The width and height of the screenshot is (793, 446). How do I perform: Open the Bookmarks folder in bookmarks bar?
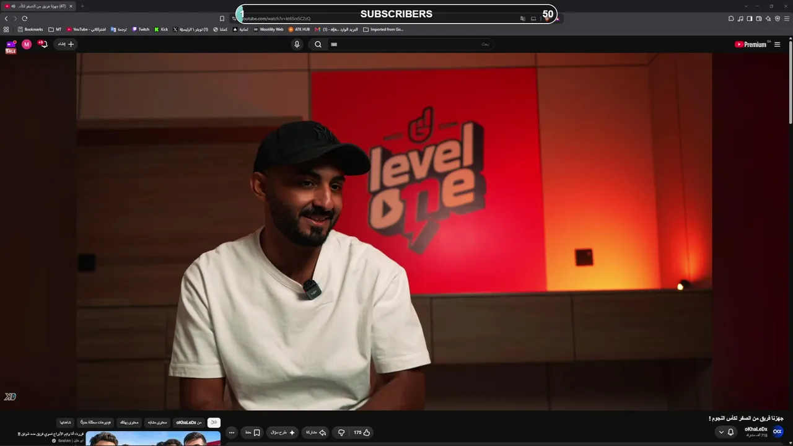point(30,29)
